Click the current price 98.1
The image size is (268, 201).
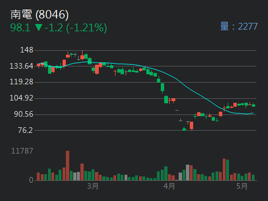pos(20,27)
